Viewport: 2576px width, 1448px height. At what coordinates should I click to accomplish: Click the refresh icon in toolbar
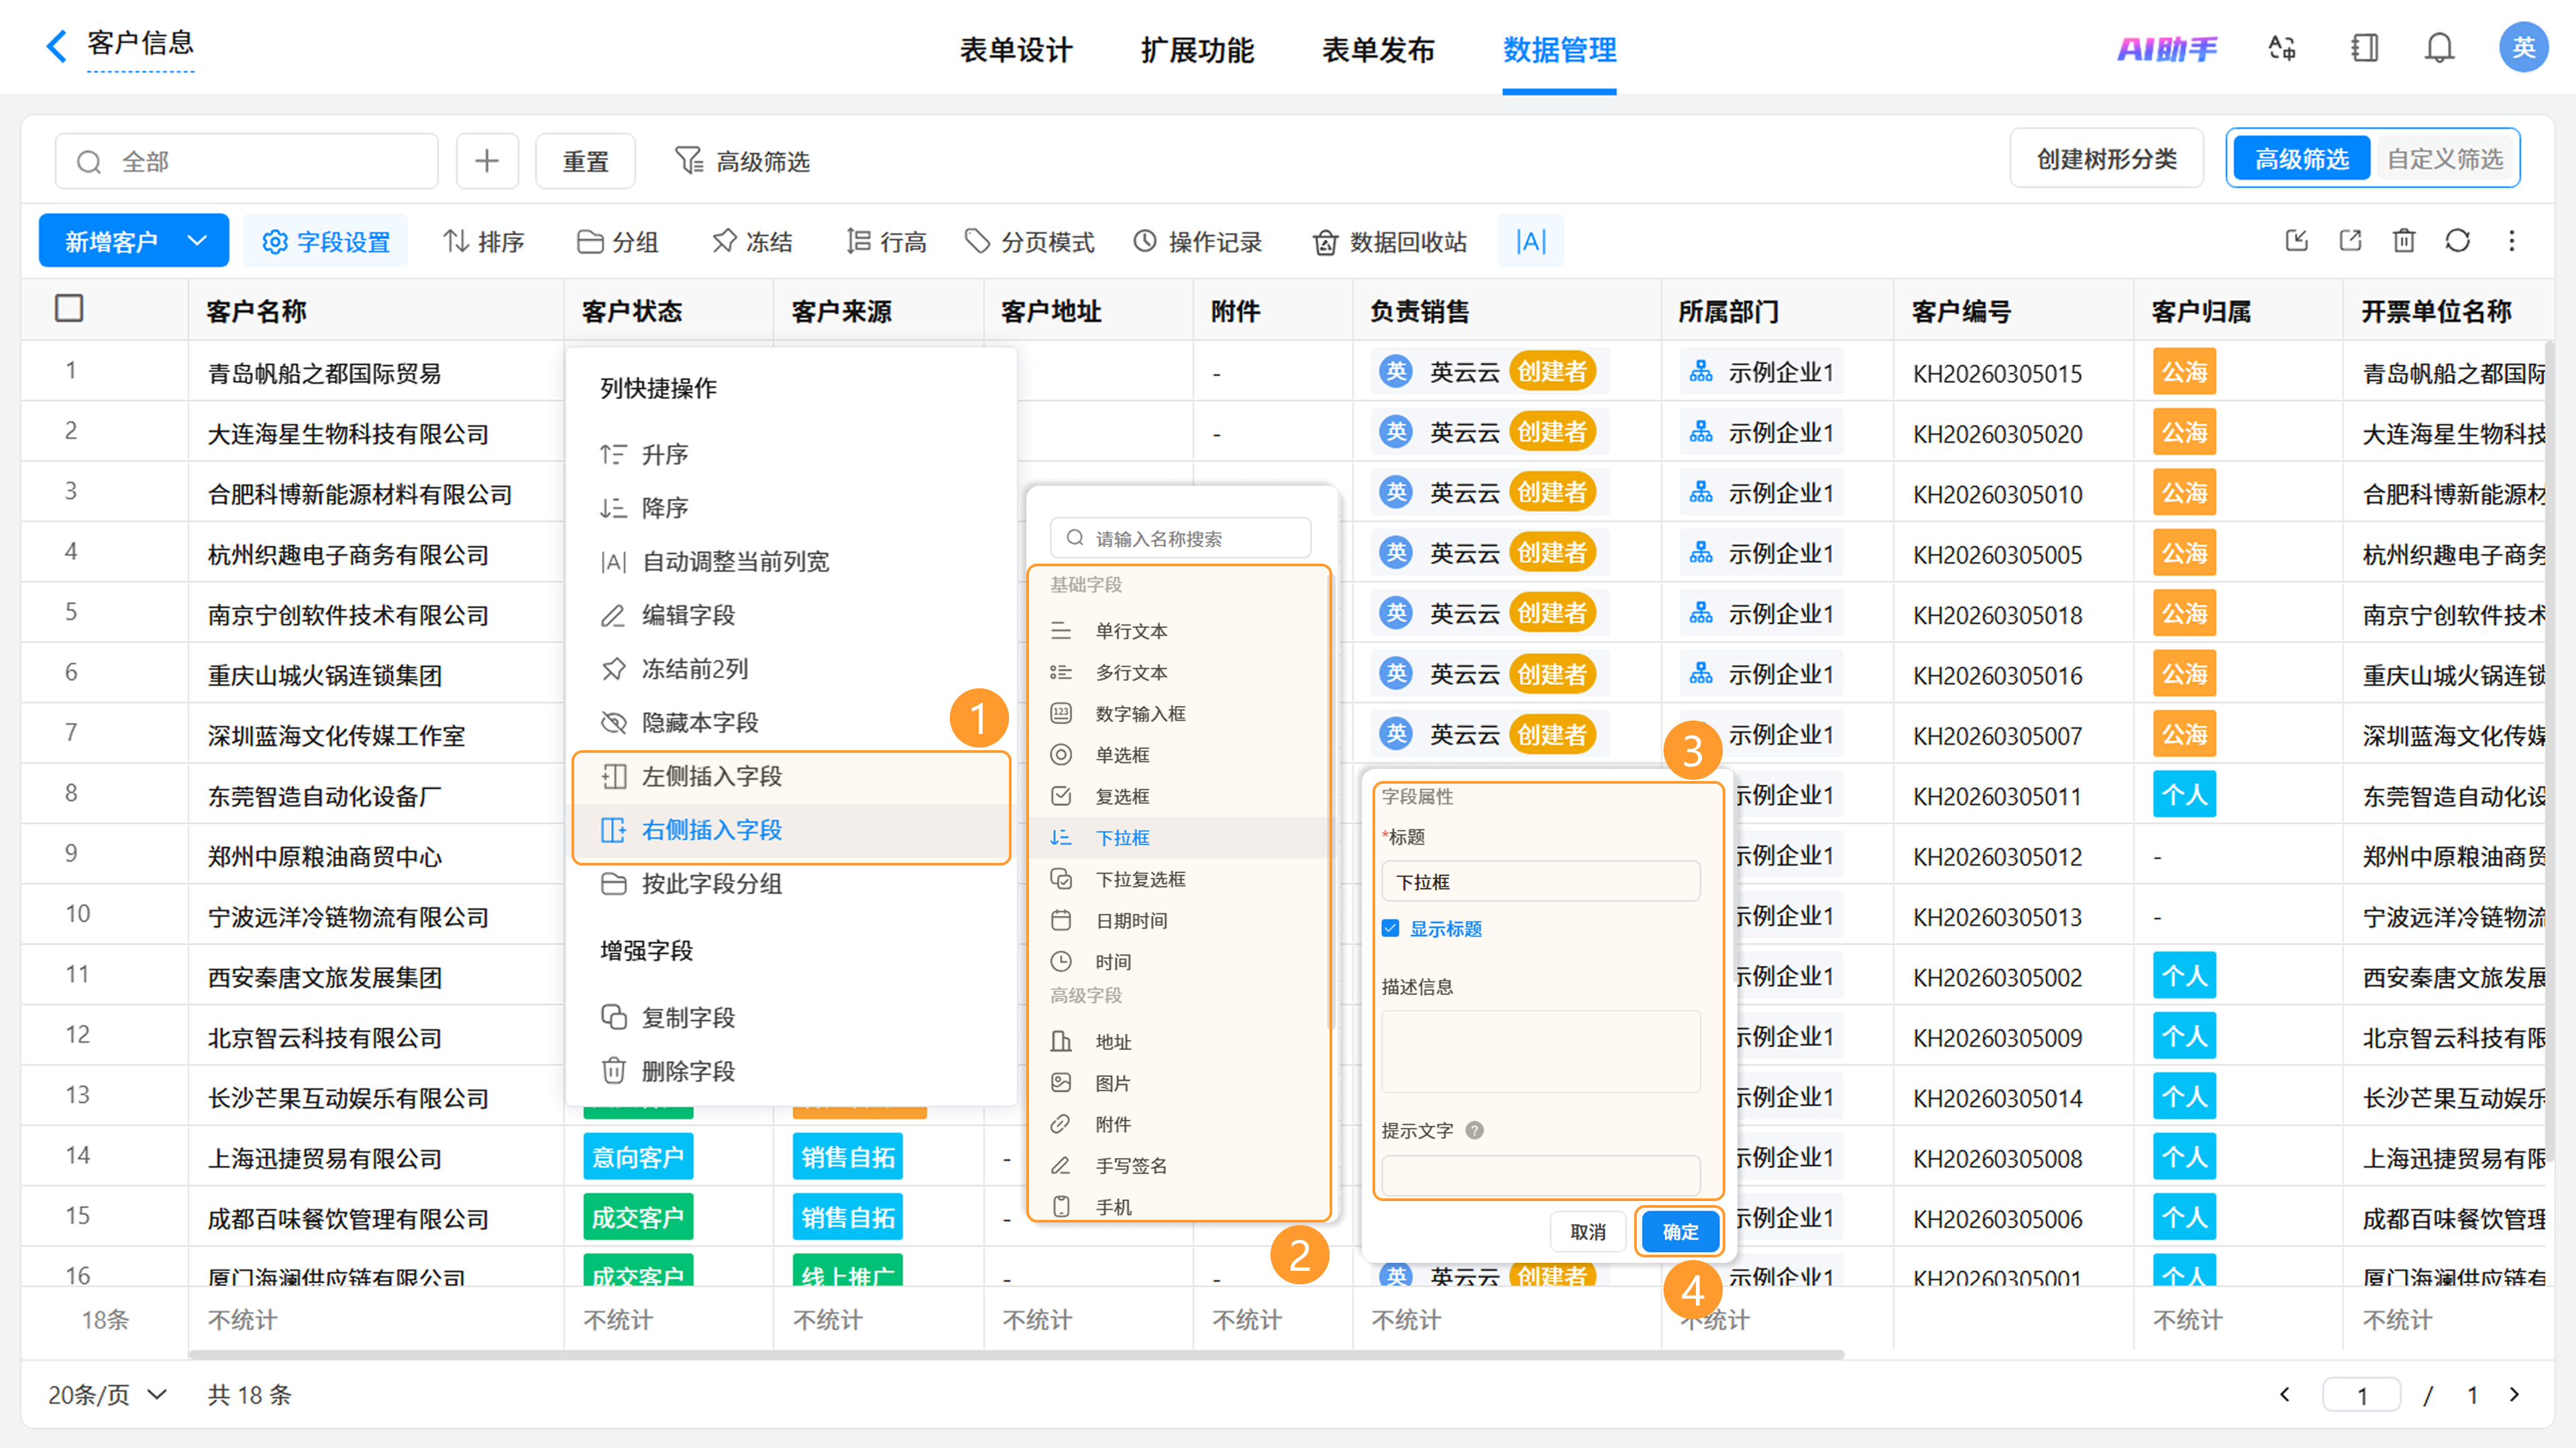(x=2457, y=241)
